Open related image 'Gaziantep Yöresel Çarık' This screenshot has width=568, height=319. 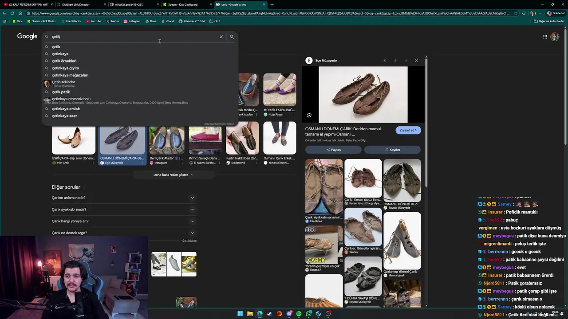(402, 245)
